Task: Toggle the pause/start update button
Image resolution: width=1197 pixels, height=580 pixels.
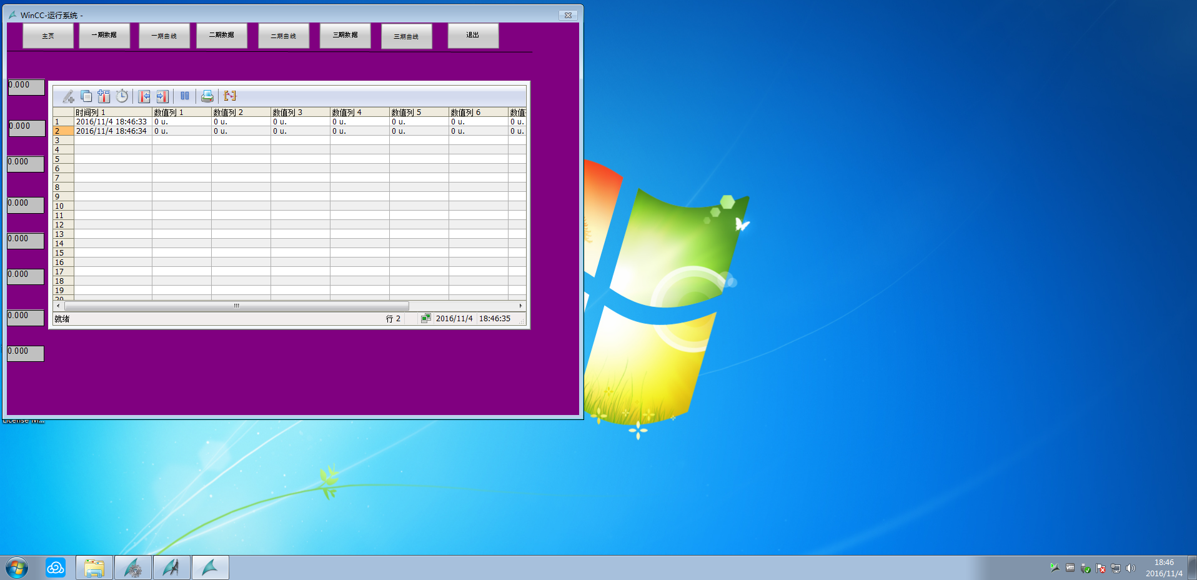Action: coord(185,96)
